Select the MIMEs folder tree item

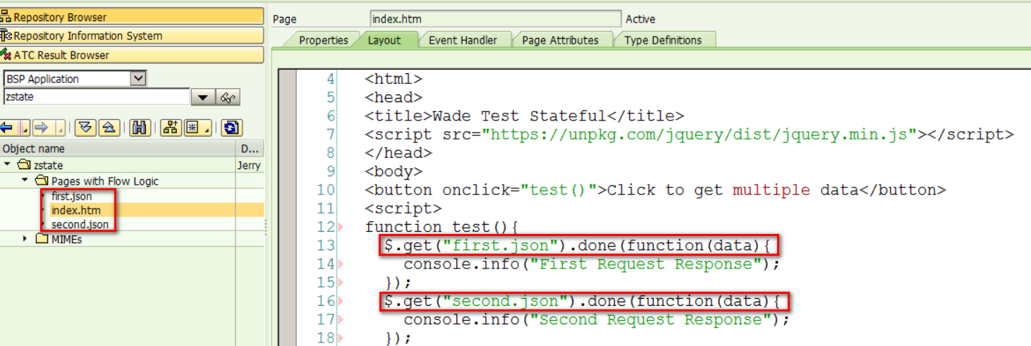pyautogui.click(x=66, y=239)
